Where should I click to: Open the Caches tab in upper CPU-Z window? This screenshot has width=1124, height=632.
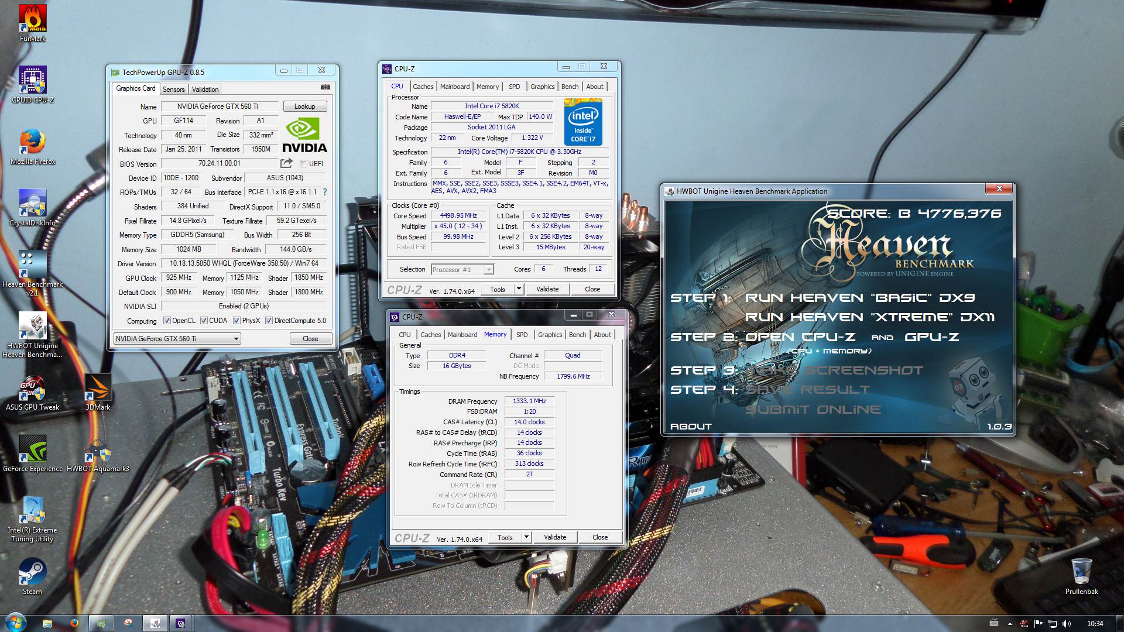coord(423,87)
